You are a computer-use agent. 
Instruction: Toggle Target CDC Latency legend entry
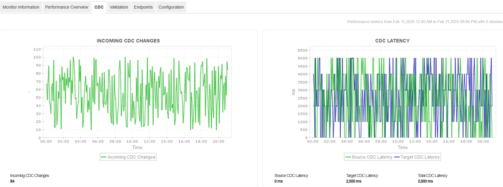[417, 157]
